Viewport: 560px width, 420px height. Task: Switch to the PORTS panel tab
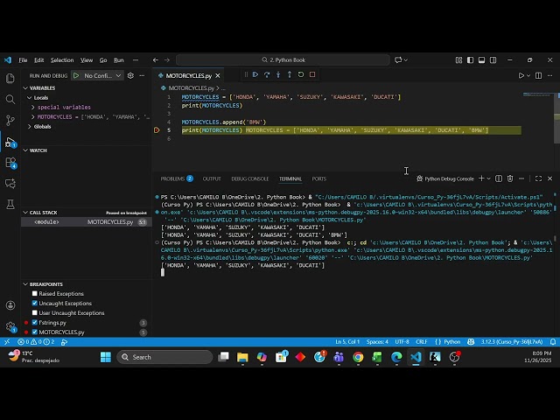(x=318, y=178)
